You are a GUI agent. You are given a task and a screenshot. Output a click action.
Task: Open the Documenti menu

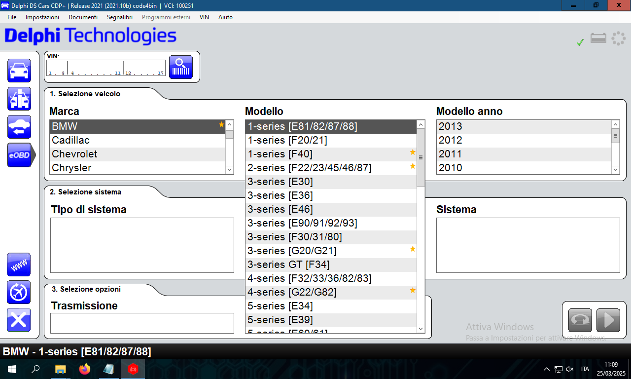pyautogui.click(x=83, y=17)
